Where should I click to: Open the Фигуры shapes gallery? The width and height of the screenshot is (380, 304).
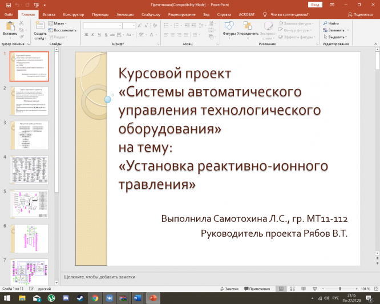(x=229, y=26)
